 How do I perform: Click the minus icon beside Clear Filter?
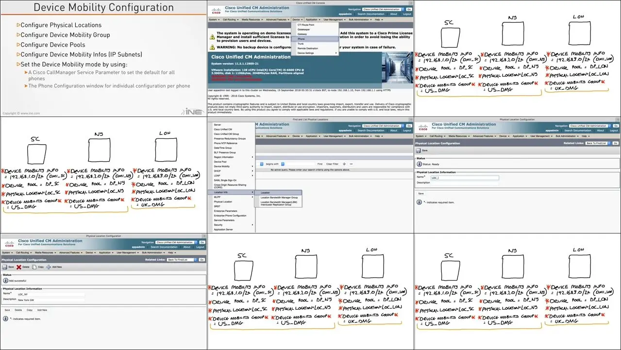[351, 164]
